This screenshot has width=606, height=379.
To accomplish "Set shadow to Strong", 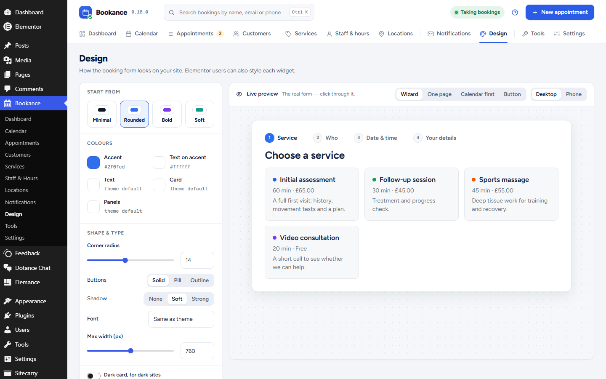I will click(x=200, y=299).
